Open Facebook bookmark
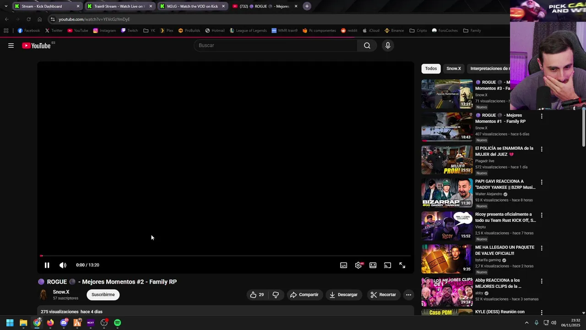 tap(28, 31)
